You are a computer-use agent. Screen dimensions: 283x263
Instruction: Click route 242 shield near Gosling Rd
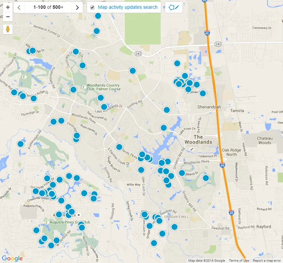138,54
